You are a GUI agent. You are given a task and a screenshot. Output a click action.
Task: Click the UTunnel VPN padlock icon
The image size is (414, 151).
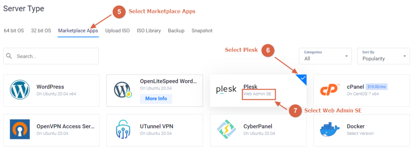[x=123, y=129]
